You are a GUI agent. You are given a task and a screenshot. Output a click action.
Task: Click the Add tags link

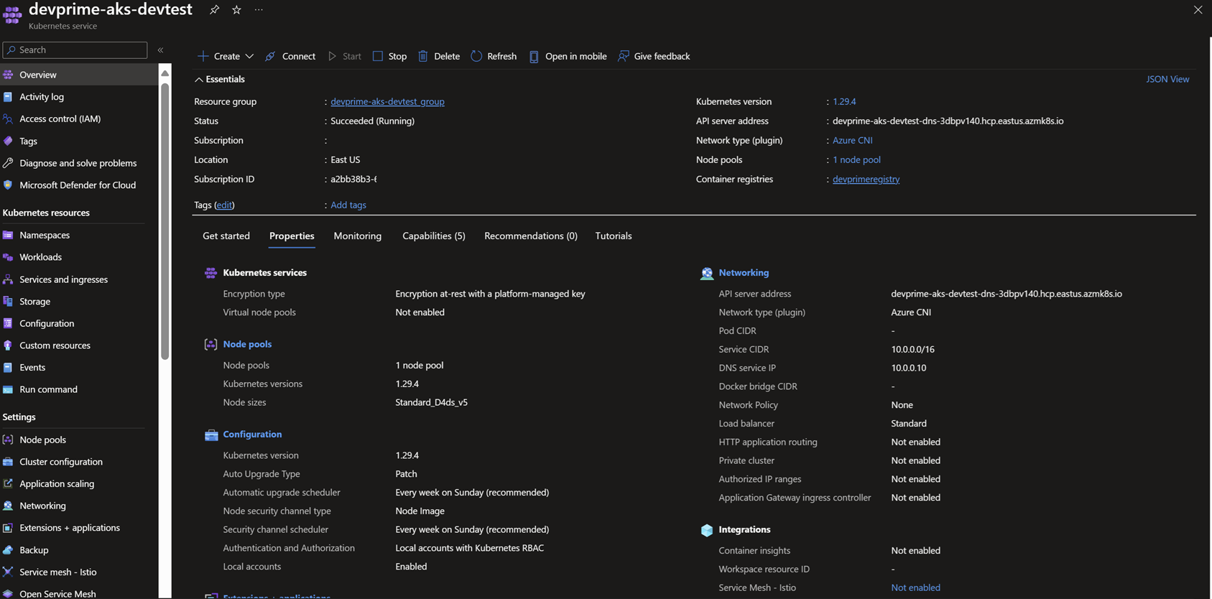(348, 205)
